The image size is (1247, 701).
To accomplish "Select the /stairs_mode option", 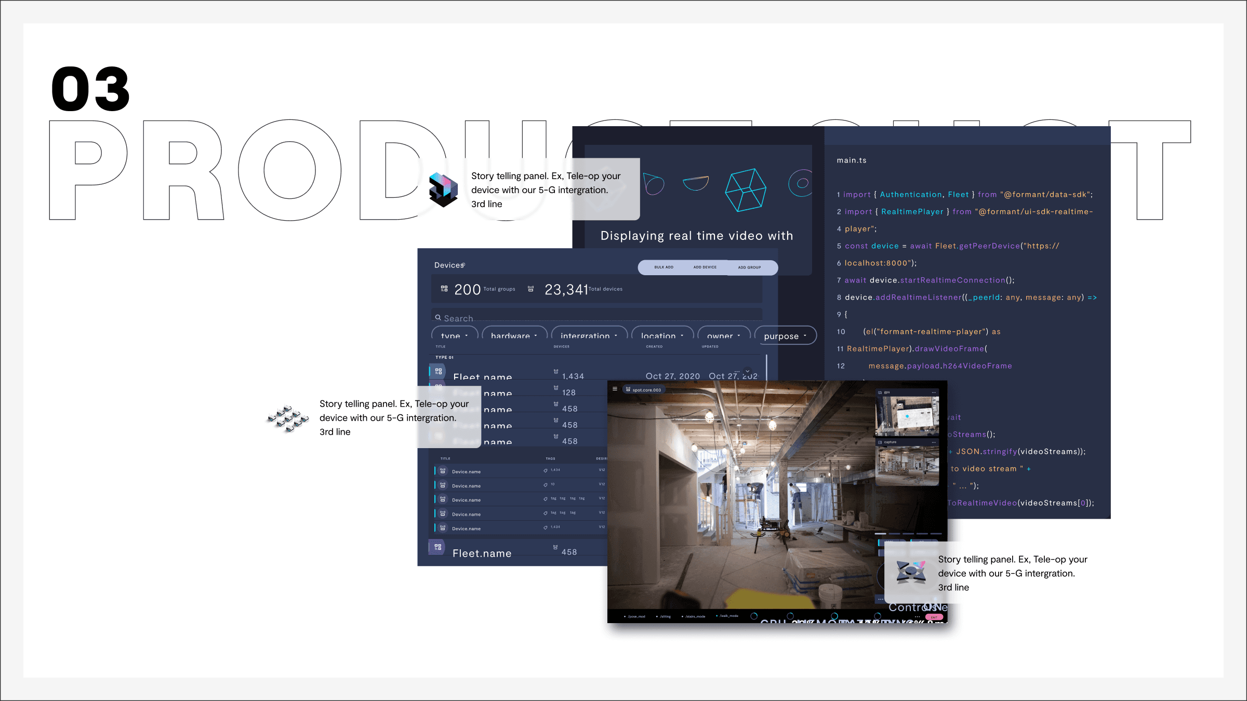I will (x=694, y=617).
